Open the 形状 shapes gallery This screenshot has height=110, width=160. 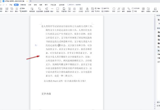point(12,9)
